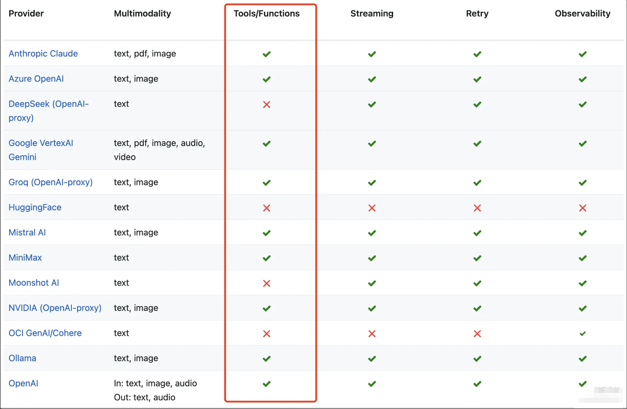Open the Groq (OpenAI-proxy) link
The height and width of the screenshot is (409, 627).
(50, 182)
